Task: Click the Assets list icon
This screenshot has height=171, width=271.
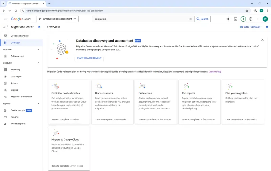Action: tap(5, 83)
